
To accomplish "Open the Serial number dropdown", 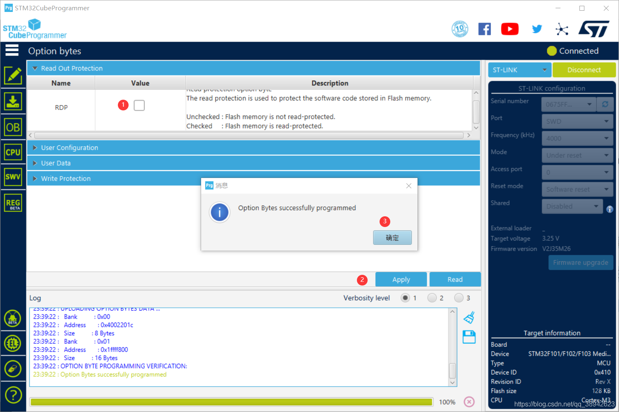I will pos(569,104).
